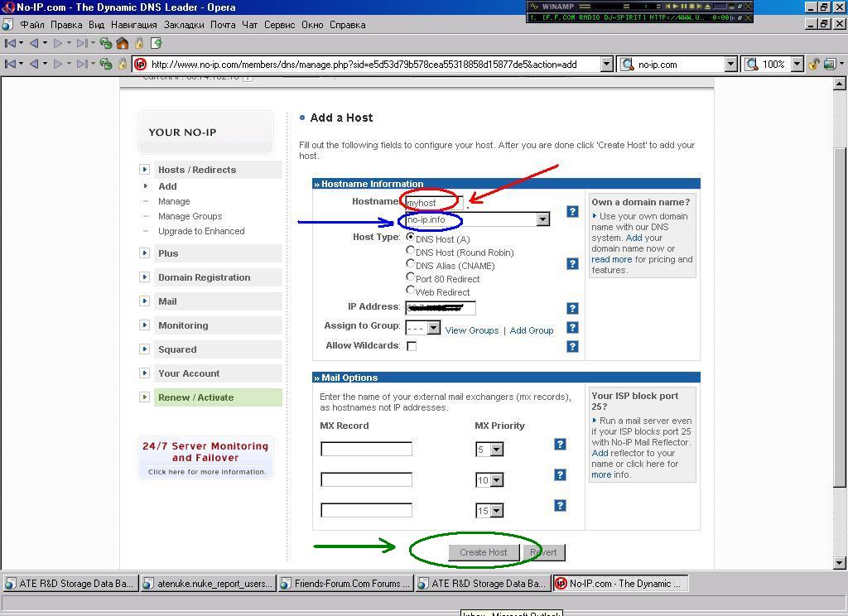Click magnifier icon in the no-ip.com search box

(x=628, y=65)
